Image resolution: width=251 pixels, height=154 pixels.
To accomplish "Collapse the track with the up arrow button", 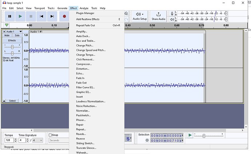I will click(4, 101).
